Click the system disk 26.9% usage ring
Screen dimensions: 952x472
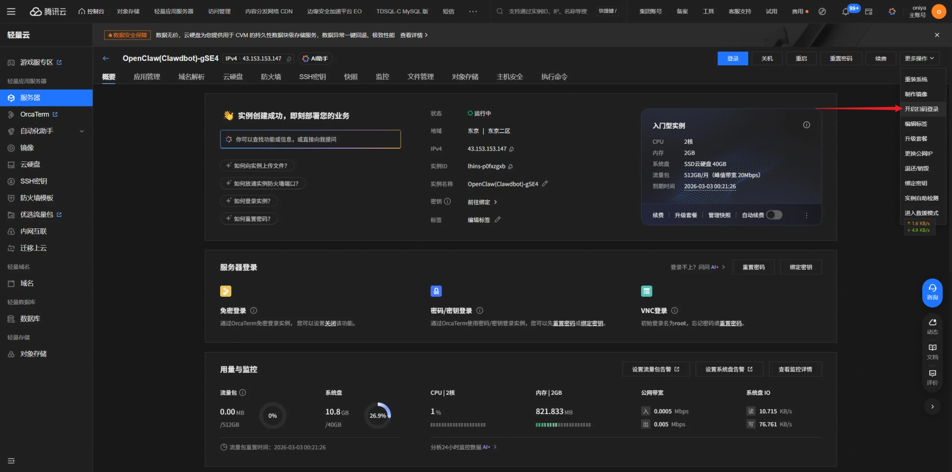(x=378, y=416)
